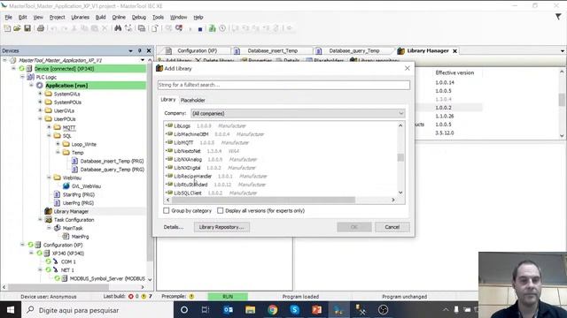The height and width of the screenshot is (318, 567).
Task: Open Devices panel dropdown arrow
Action: (x=130, y=51)
